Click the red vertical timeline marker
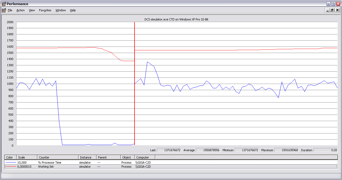 [134, 84]
